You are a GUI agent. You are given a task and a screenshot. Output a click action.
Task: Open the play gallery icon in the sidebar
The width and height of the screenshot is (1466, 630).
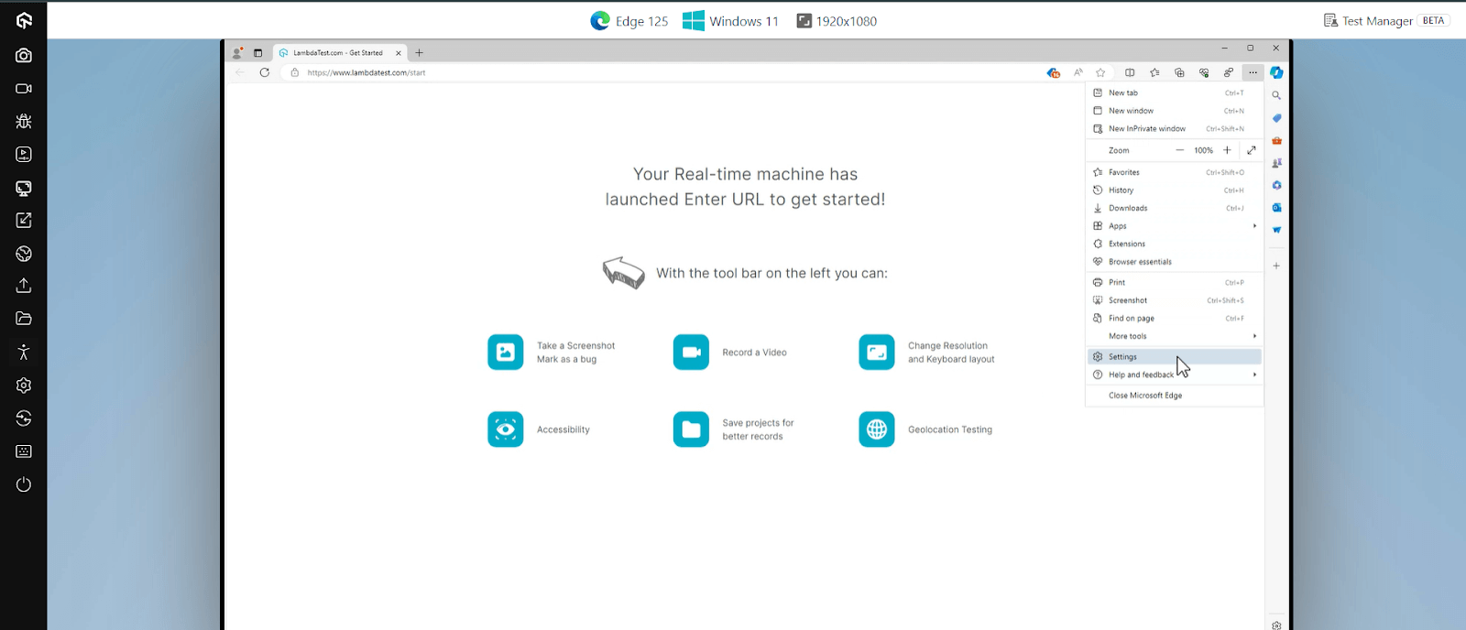pyautogui.click(x=24, y=154)
